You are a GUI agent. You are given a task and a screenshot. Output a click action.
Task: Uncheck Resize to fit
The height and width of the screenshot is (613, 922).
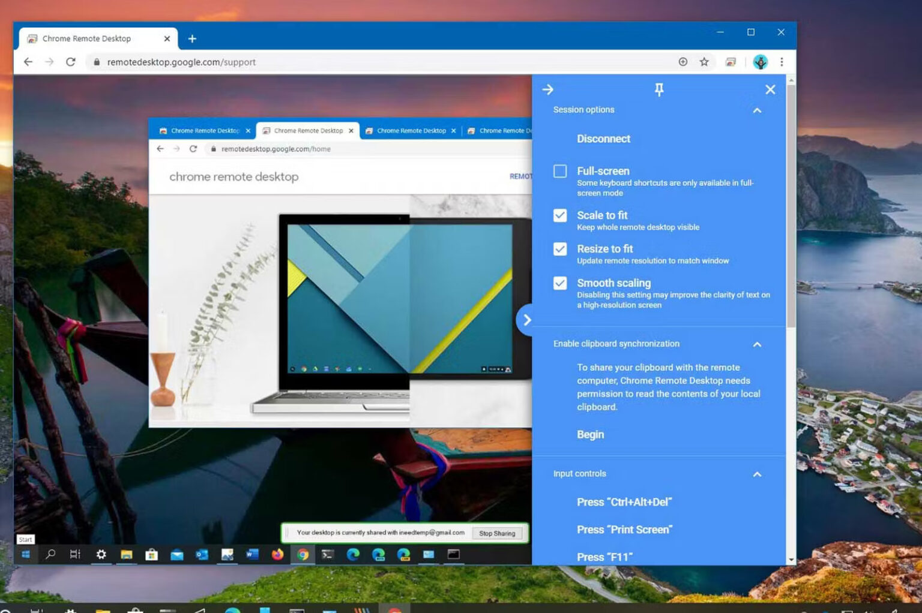pos(559,249)
